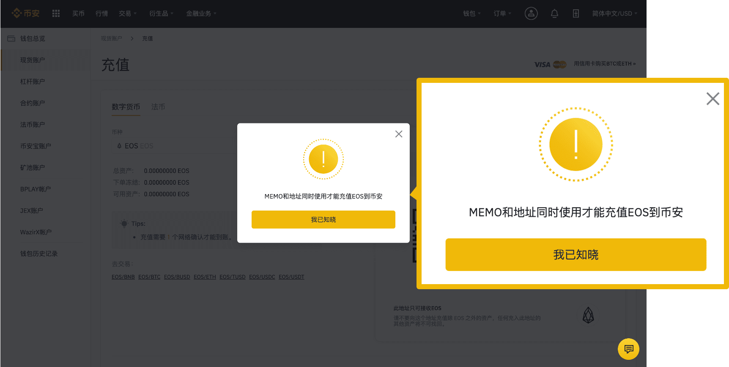Viewport: 729px width, 367px height.
Task: Open the EOS/TUSD trading pair link
Action: 233,277
